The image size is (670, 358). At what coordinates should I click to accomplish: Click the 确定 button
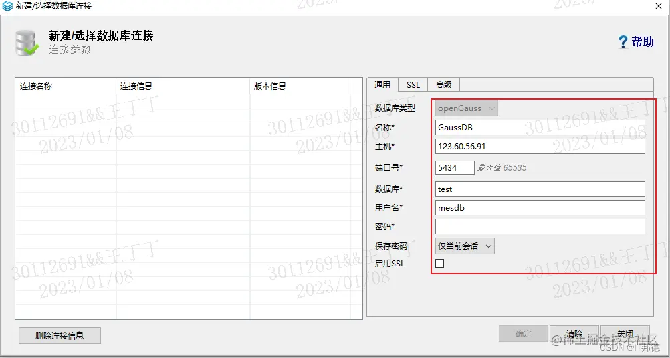pos(524,334)
